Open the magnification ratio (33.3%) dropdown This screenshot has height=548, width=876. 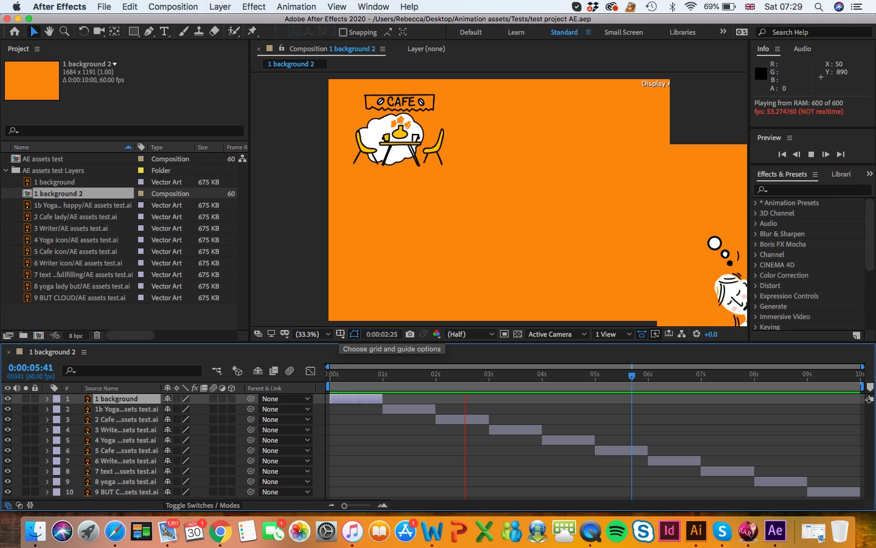pyautogui.click(x=313, y=334)
